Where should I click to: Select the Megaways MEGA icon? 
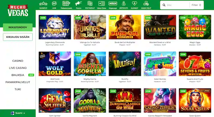click(x=113, y=3)
